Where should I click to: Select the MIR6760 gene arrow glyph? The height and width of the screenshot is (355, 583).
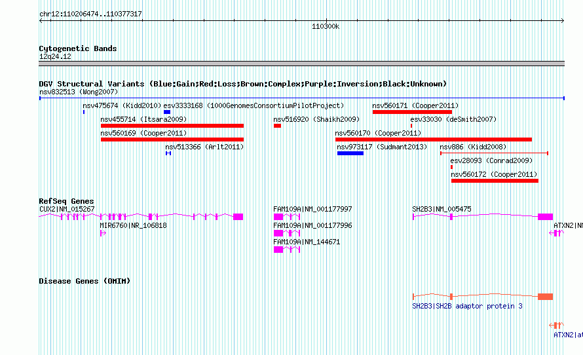point(103,233)
